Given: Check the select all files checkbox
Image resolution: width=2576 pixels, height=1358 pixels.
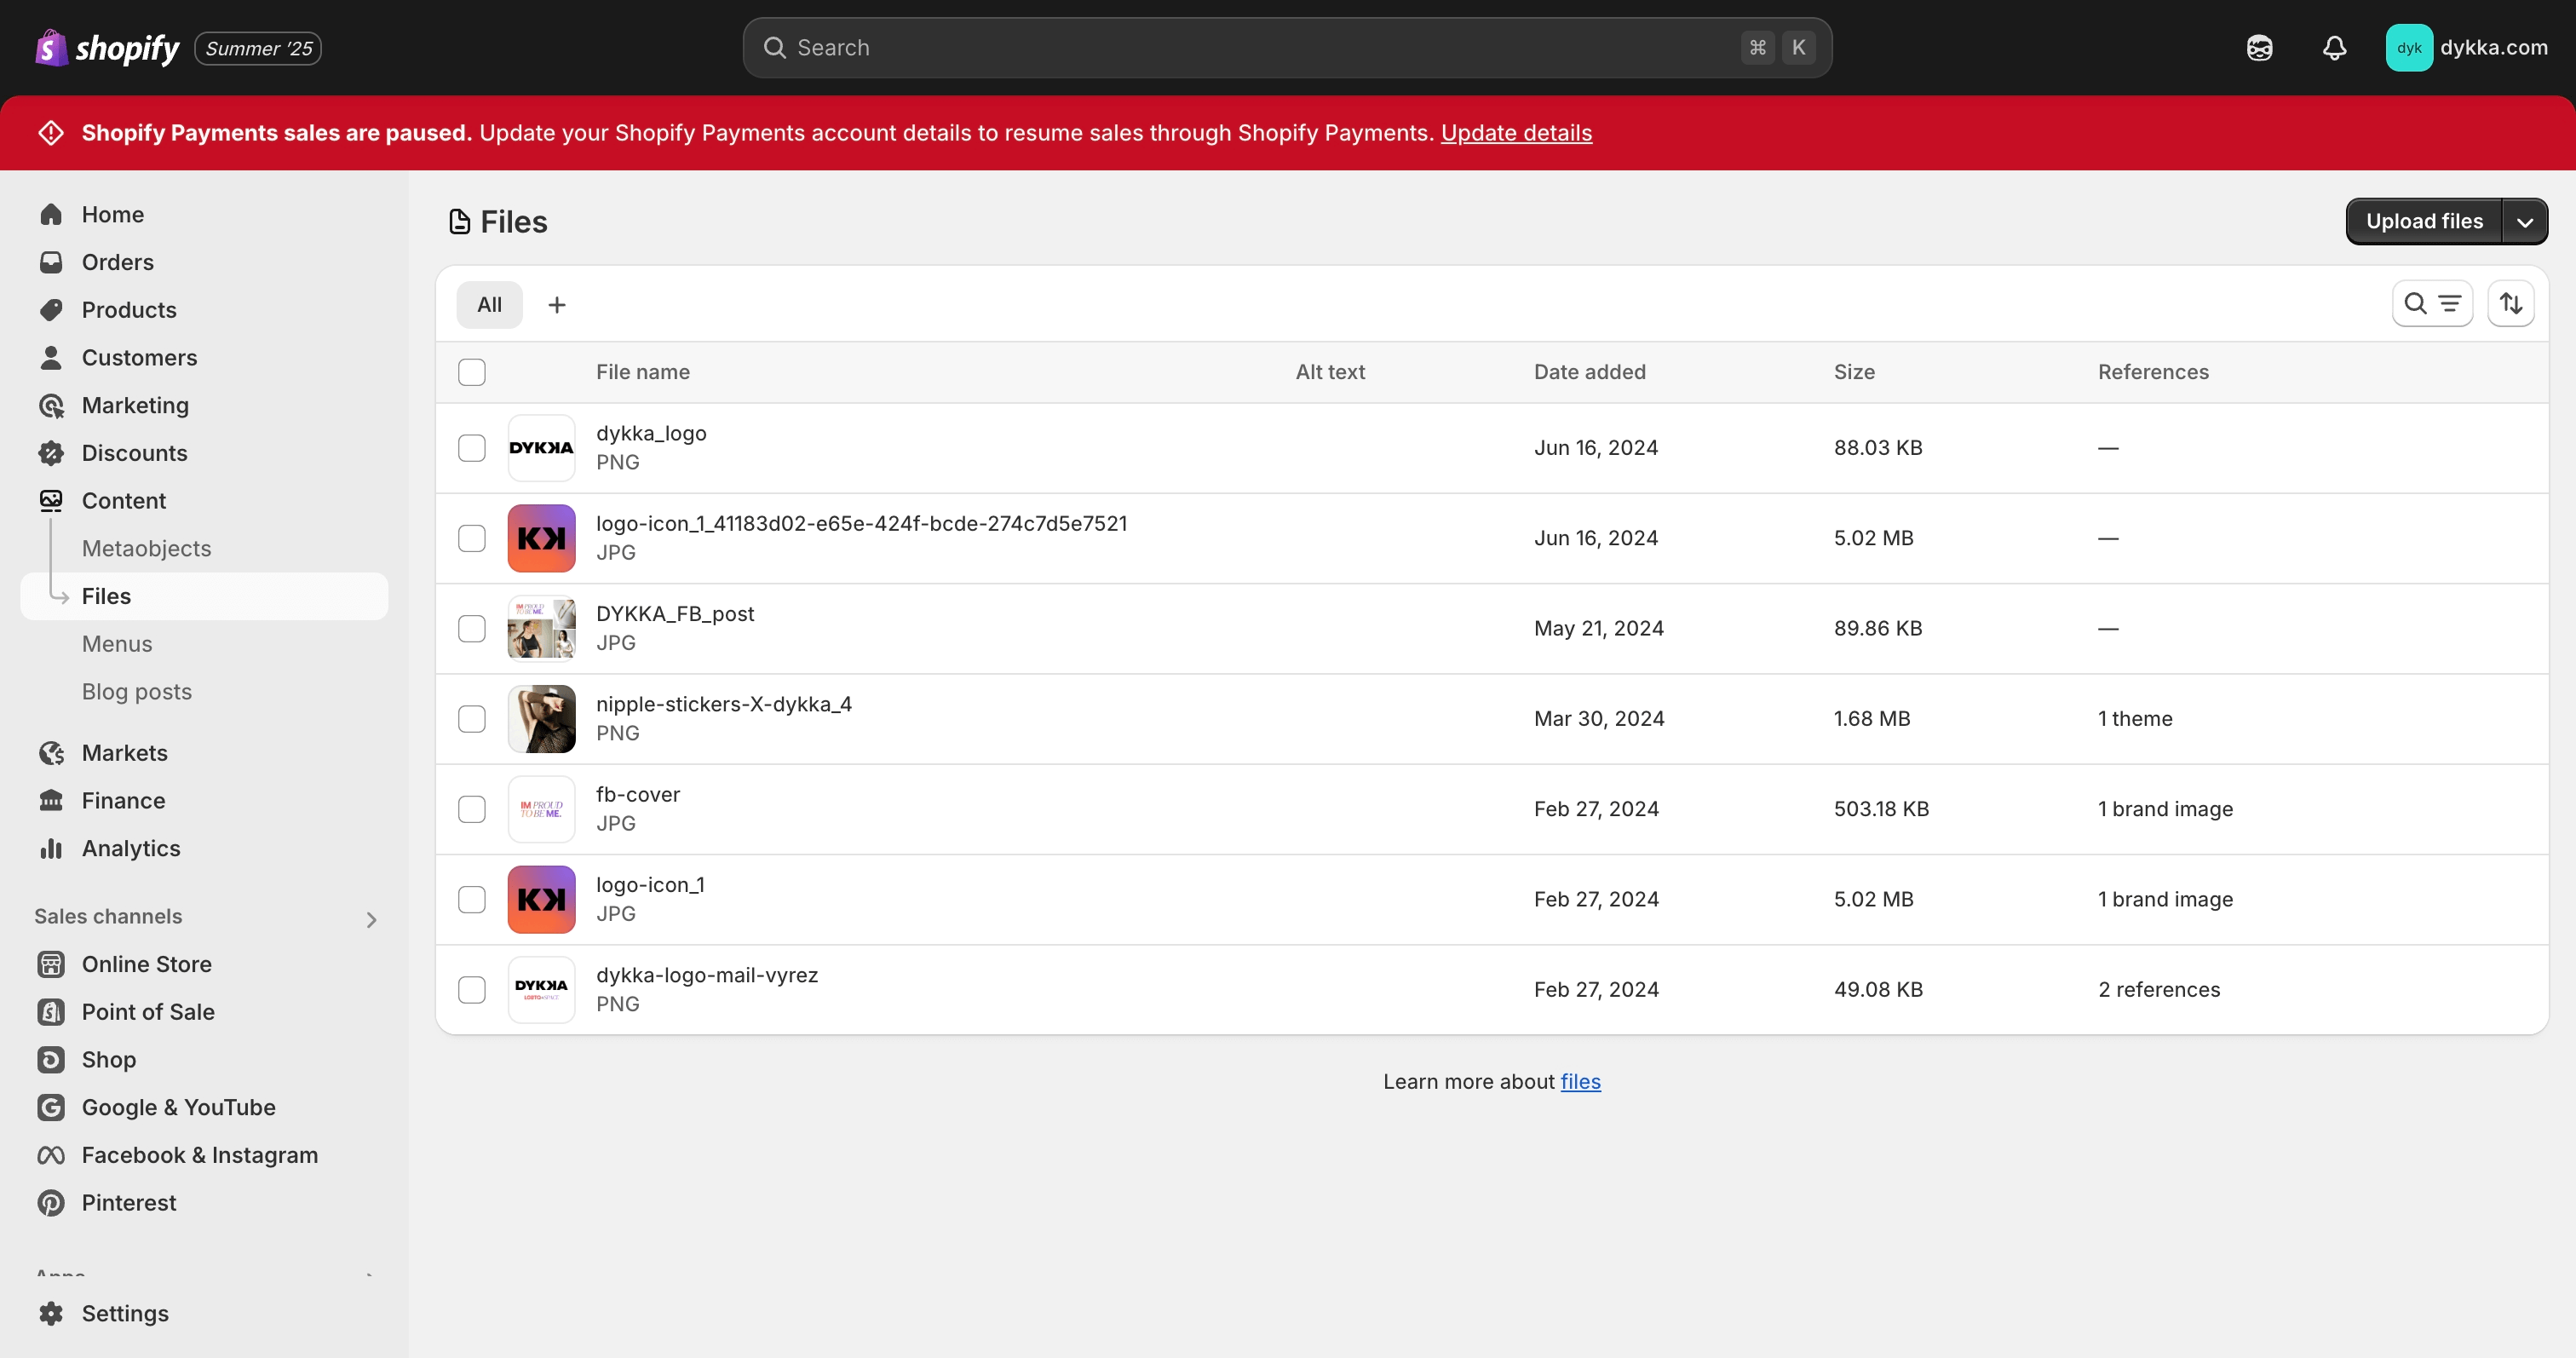Looking at the screenshot, I should pos(472,372).
